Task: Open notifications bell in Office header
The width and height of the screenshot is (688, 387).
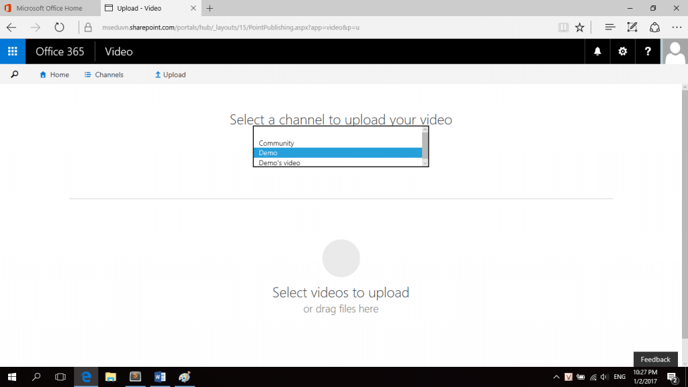Action: tap(597, 51)
